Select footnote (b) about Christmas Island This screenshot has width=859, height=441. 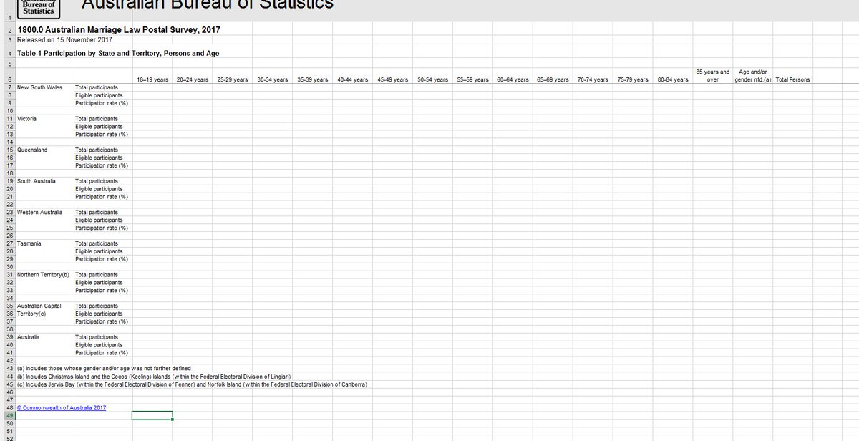(x=152, y=376)
